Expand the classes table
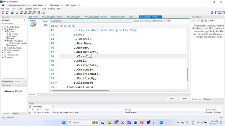The height and width of the screenshot is (126, 225). coord(8,34)
